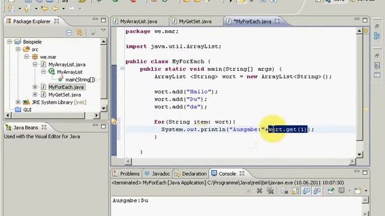Switch to the MyGetSet.java editor tab
The width and height of the screenshot is (385, 216).
click(195, 22)
